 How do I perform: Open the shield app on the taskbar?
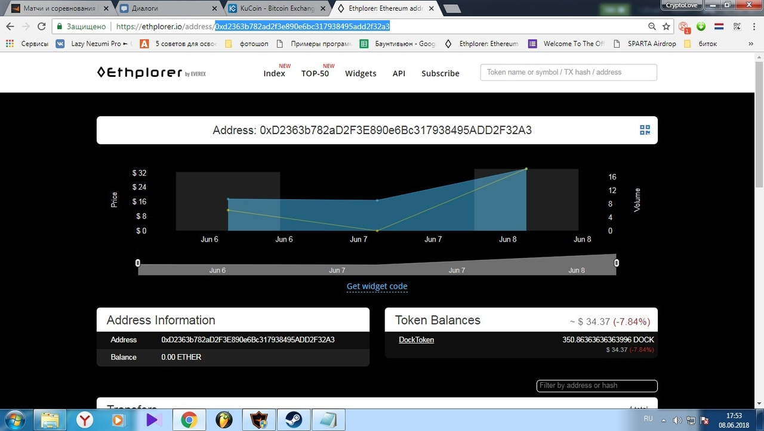[258, 420]
